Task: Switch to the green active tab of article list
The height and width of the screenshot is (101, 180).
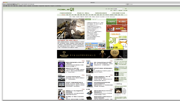Action: tap(88, 20)
